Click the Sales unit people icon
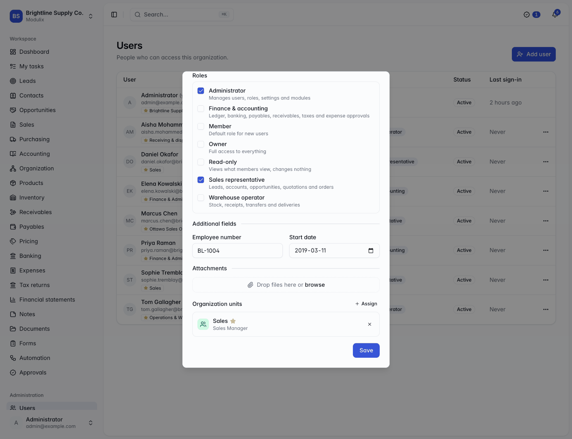The image size is (572, 439). tap(203, 324)
